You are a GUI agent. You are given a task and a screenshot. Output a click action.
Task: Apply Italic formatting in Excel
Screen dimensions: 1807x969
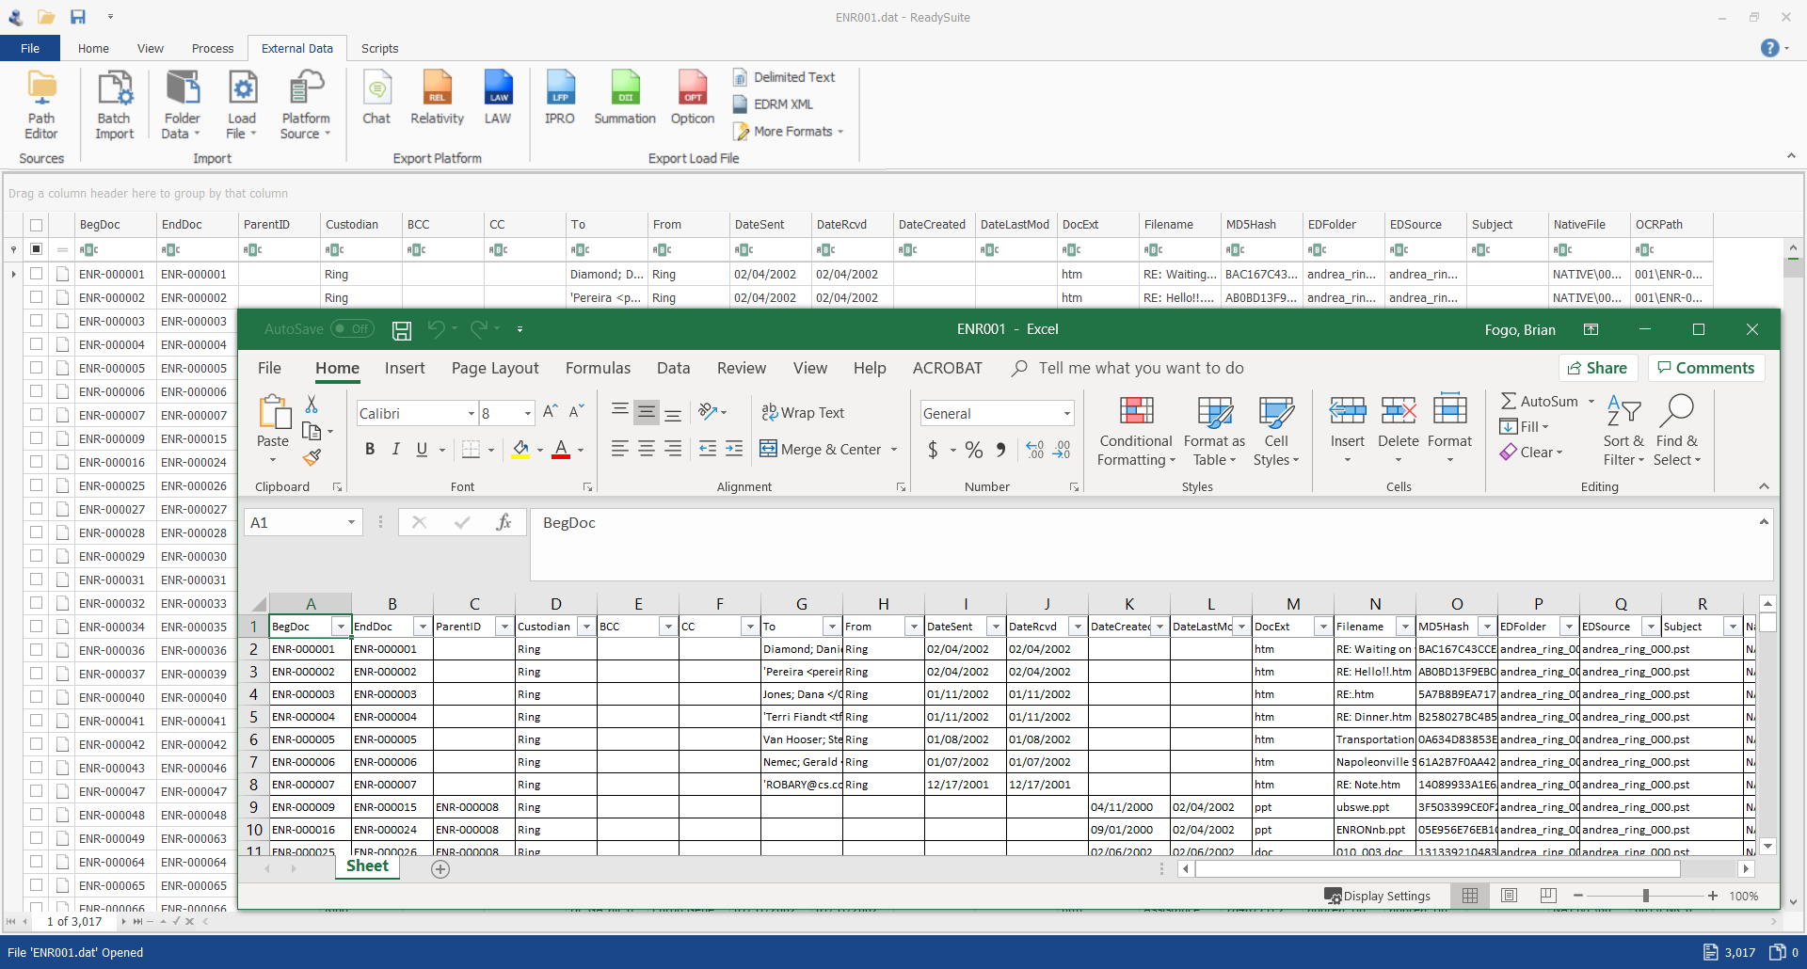(x=396, y=450)
